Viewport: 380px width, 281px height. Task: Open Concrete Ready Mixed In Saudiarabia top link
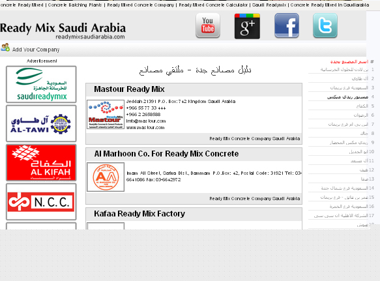tap(330, 5)
